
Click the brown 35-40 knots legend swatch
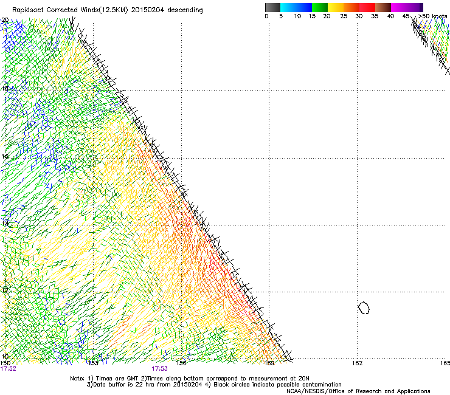(x=383, y=7)
